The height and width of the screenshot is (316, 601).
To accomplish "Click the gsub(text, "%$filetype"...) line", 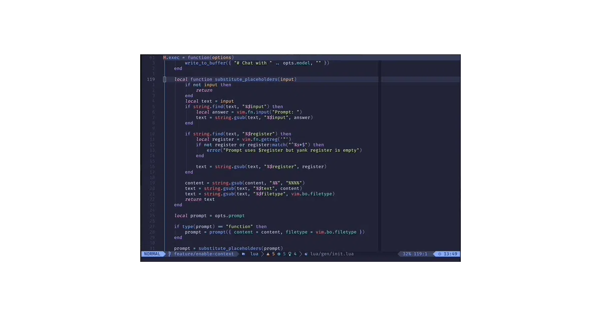I will click(260, 194).
